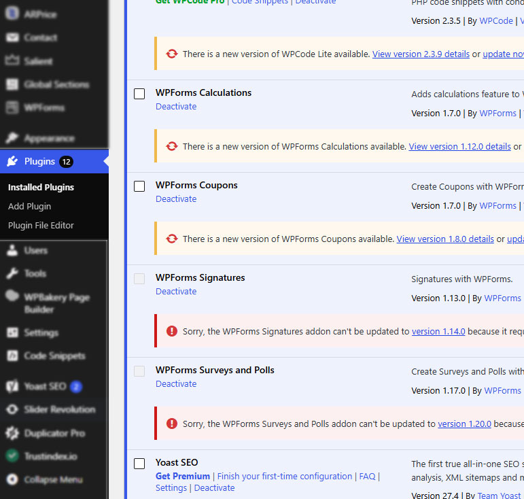Click the WPForms Calculations plugin title
Screen dimensions: 524x499
(203, 92)
